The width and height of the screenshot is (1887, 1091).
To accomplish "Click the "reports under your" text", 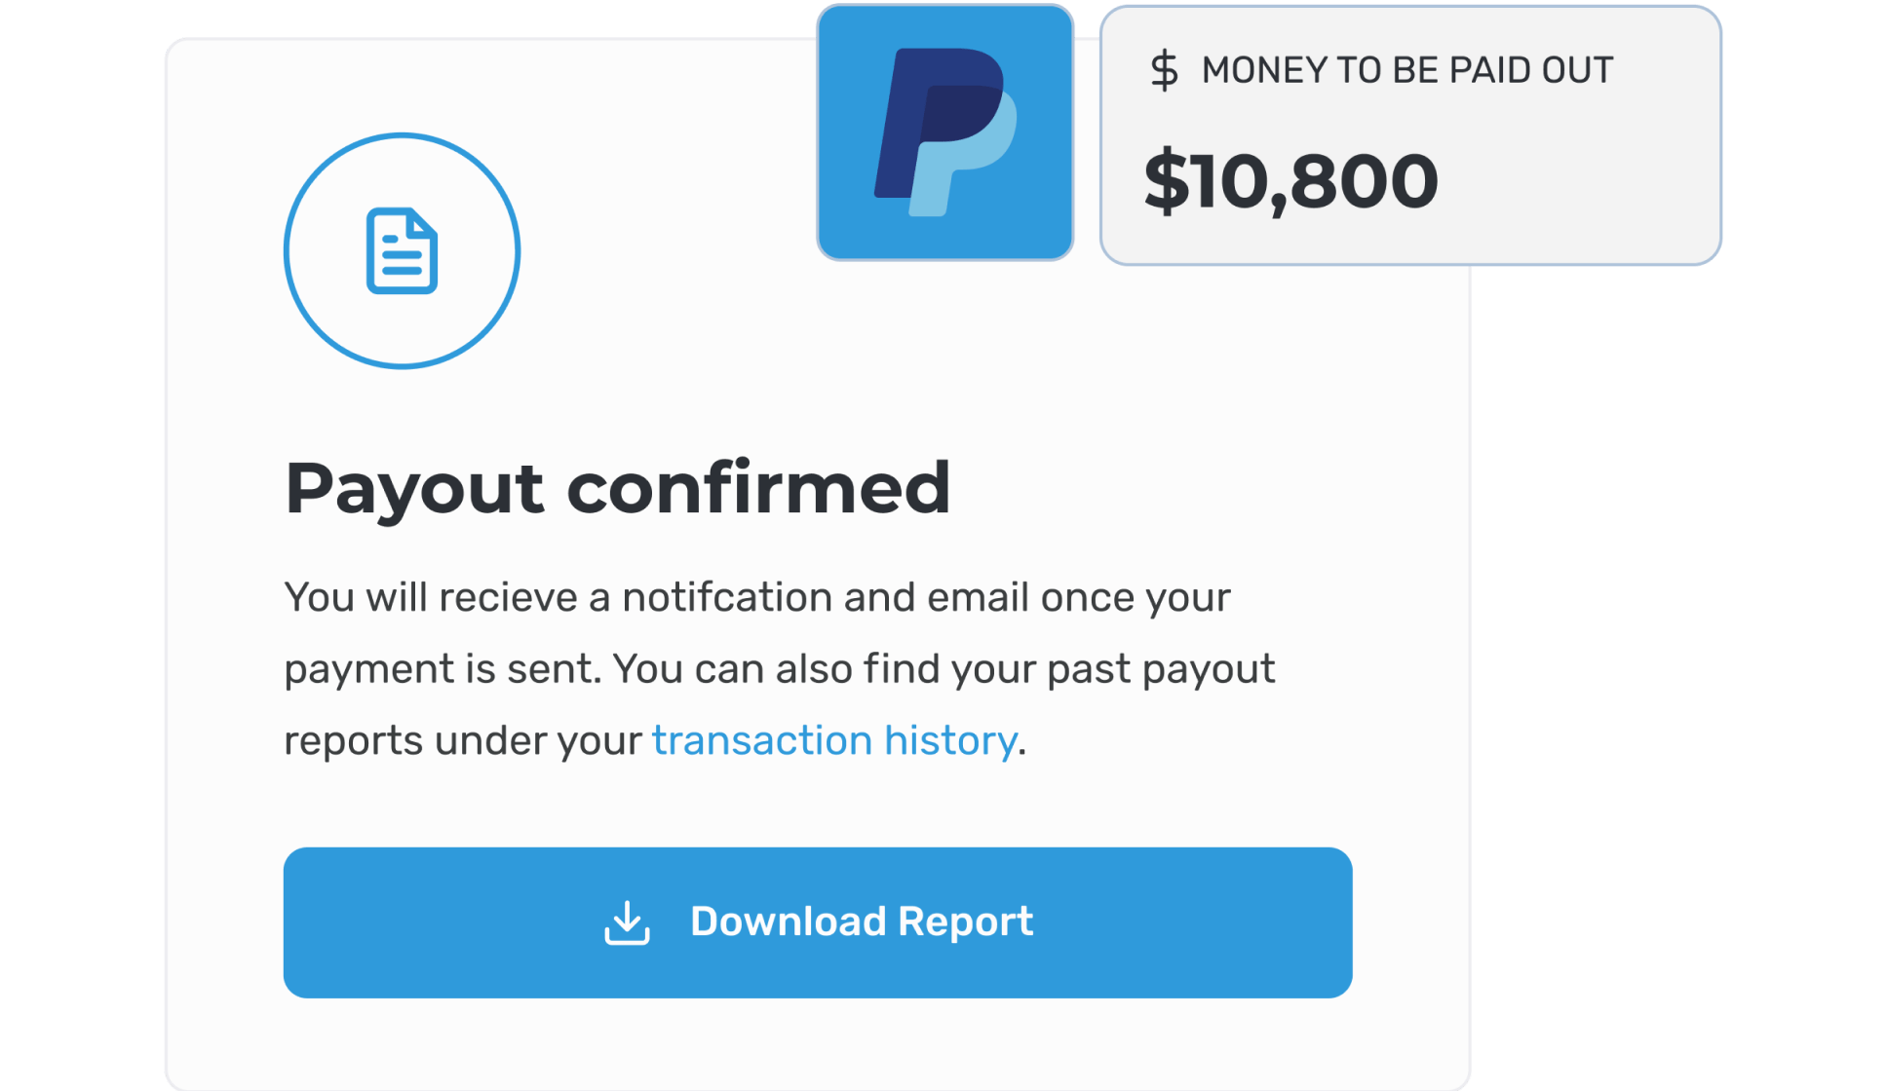I will coord(462,740).
